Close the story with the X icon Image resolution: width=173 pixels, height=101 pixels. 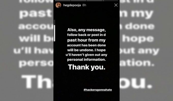[x=116, y=5]
